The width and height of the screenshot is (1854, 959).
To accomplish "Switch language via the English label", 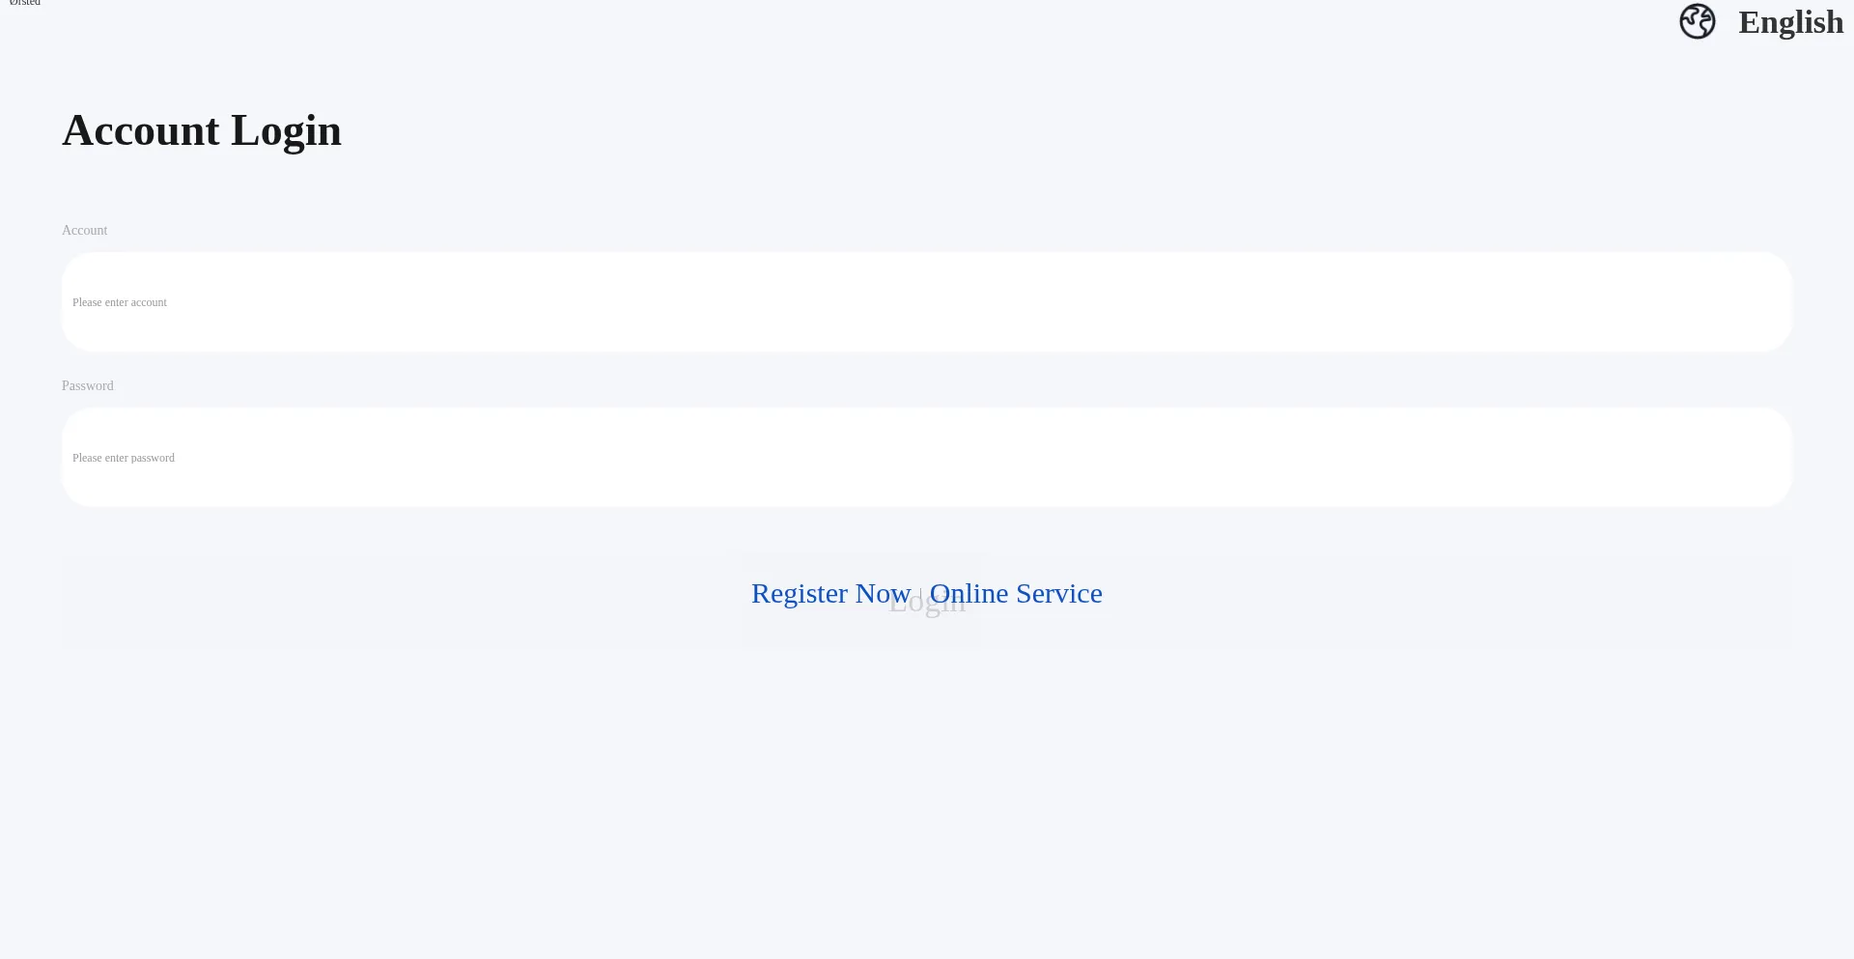I will 1791,21.
